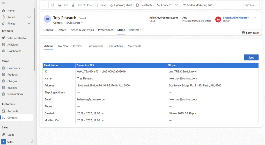Click the back arrow in command bar

[x=45, y=5]
